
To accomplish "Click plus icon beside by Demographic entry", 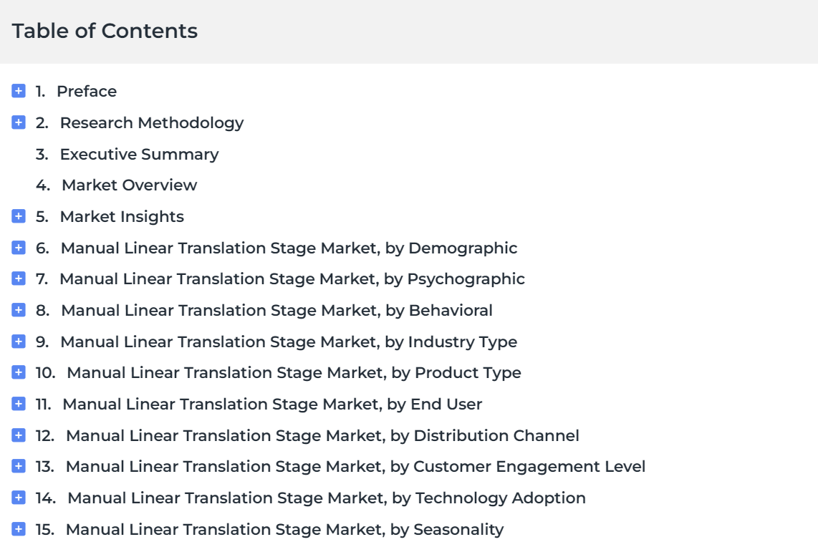I will point(19,248).
